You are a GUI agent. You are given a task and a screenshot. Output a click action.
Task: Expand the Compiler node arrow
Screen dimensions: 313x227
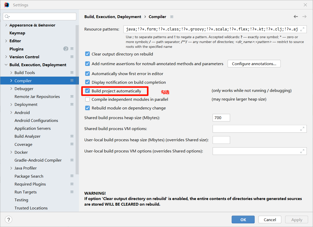coord(11,81)
